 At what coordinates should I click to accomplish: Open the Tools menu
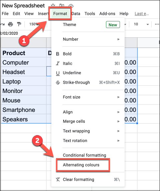[x=90, y=14]
